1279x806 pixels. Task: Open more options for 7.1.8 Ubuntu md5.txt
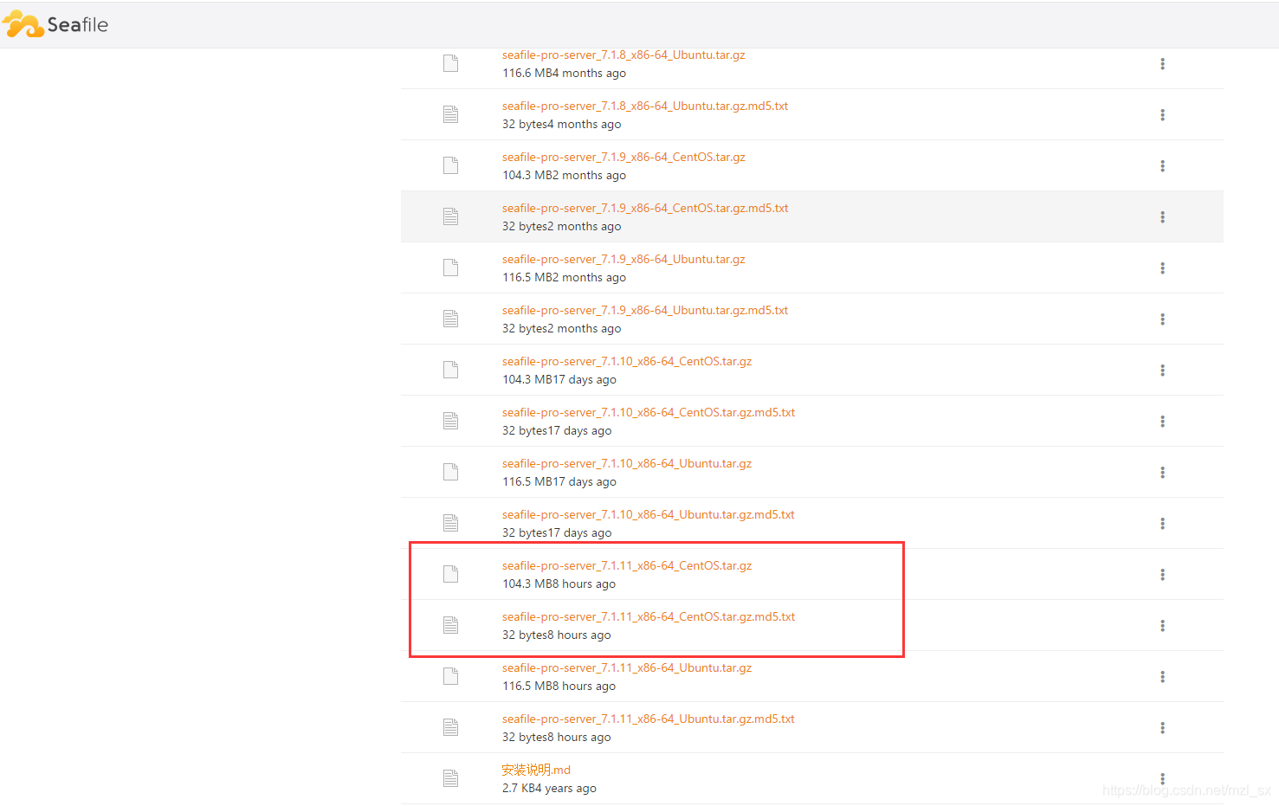point(1162,115)
